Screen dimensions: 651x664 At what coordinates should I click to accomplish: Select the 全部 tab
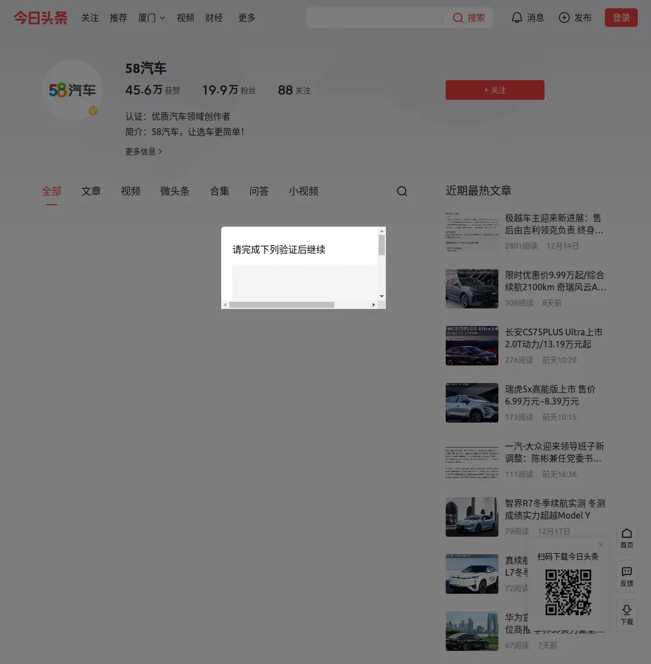52,191
